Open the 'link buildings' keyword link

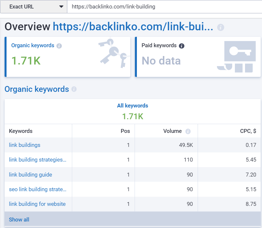click(x=25, y=145)
